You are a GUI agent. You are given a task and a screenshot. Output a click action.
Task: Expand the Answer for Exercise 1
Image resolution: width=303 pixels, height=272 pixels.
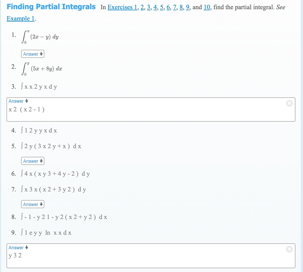pyautogui.click(x=32, y=54)
